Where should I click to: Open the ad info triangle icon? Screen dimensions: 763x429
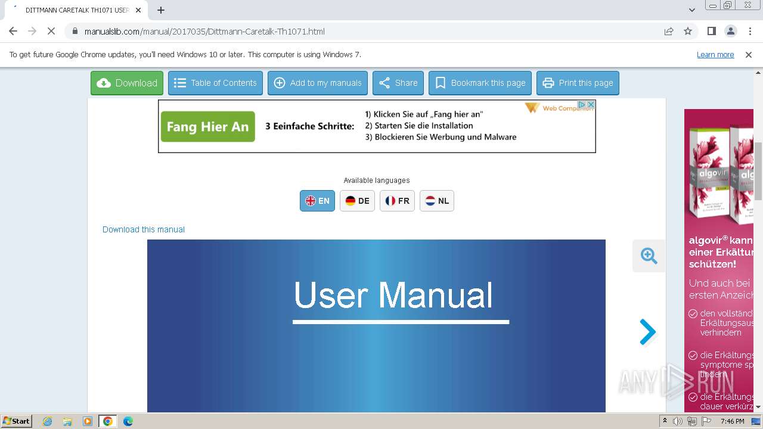pos(582,104)
